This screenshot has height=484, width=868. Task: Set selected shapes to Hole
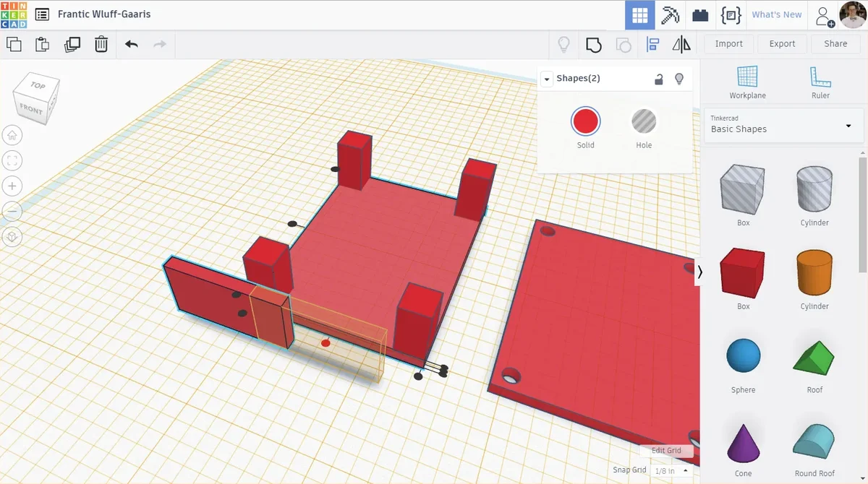point(643,121)
